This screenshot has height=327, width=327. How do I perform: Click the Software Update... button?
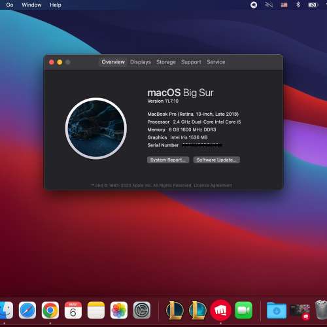point(216,160)
